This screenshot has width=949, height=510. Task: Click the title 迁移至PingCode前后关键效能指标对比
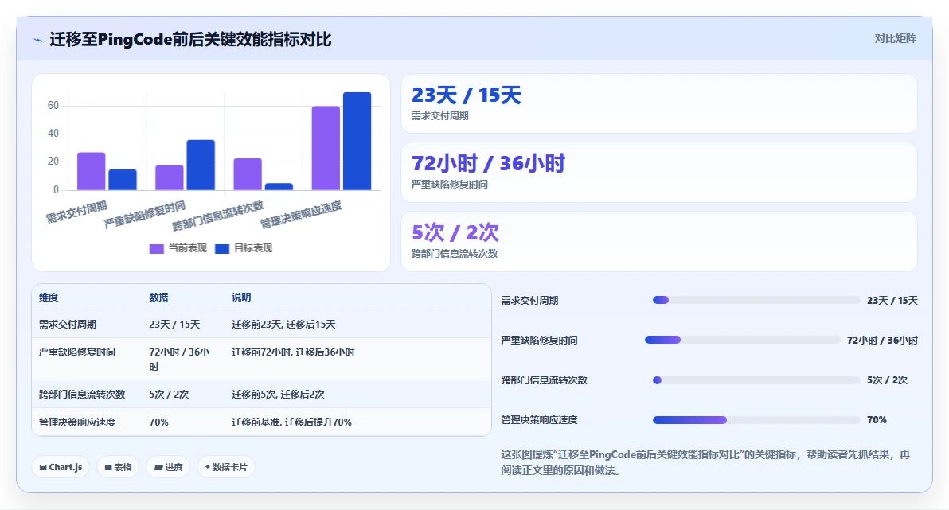pyautogui.click(x=190, y=39)
